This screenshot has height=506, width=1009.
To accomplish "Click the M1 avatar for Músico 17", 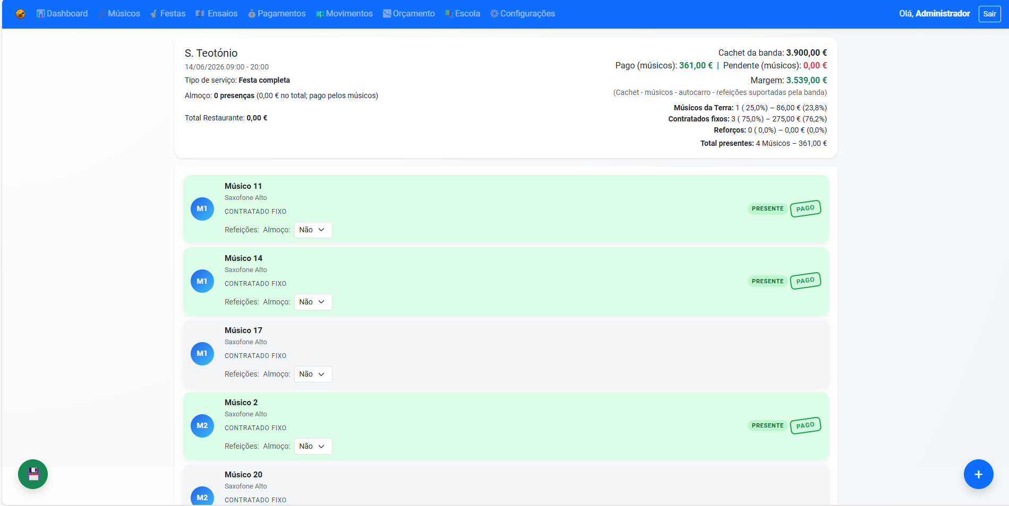I will [x=202, y=353].
